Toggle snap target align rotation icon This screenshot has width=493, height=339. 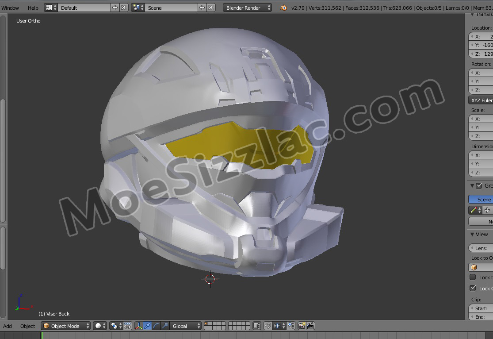(291, 326)
